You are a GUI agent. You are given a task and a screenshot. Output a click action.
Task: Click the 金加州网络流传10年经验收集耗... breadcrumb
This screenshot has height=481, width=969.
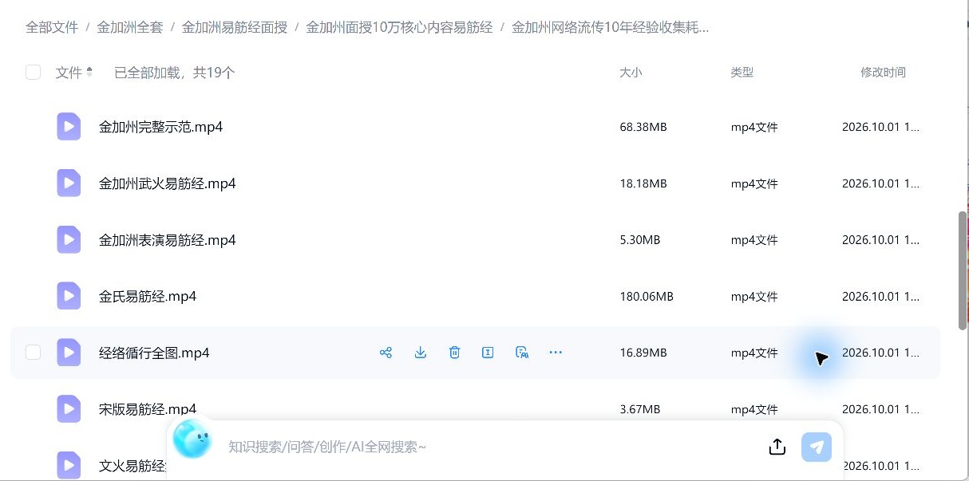coord(611,27)
